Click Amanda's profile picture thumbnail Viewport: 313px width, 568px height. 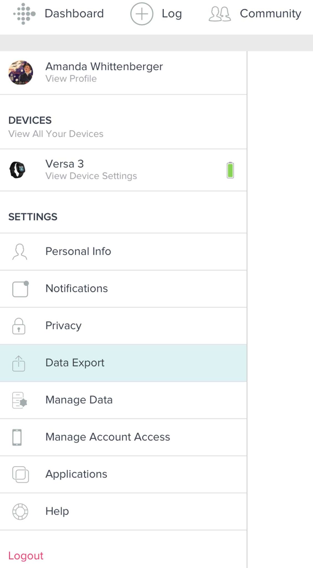tap(21, 72)
